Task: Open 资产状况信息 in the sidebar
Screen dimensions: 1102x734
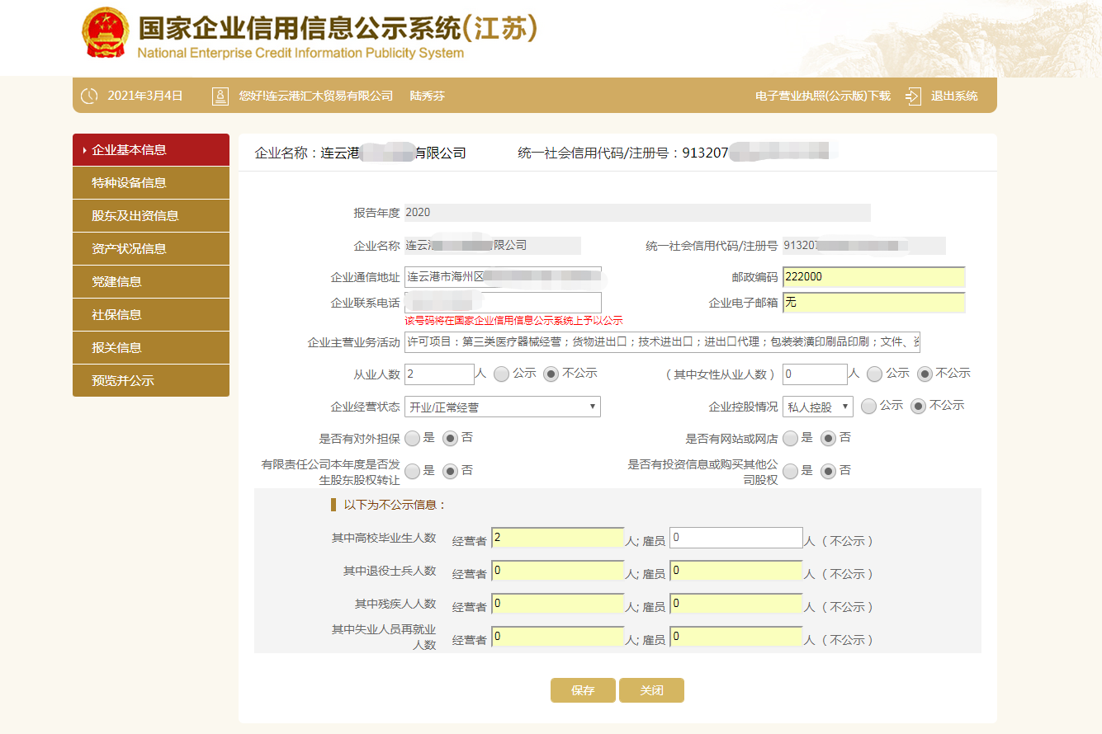Action: (151, 249)
